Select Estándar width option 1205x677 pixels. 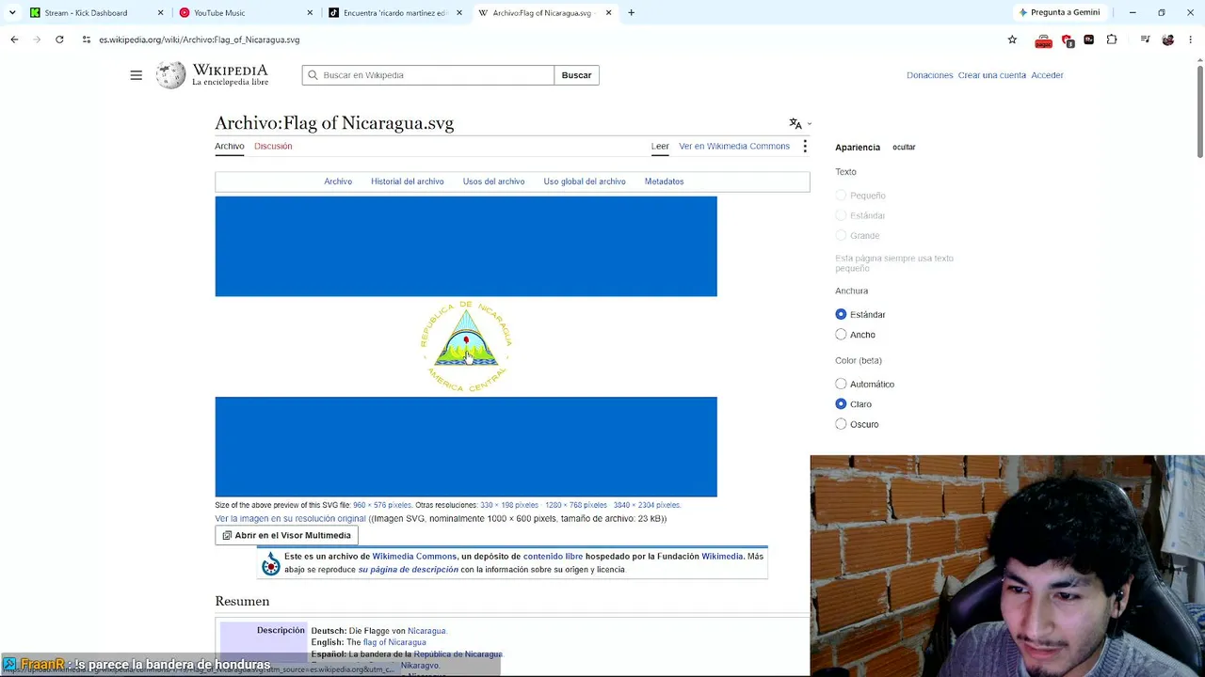point(841,314)
